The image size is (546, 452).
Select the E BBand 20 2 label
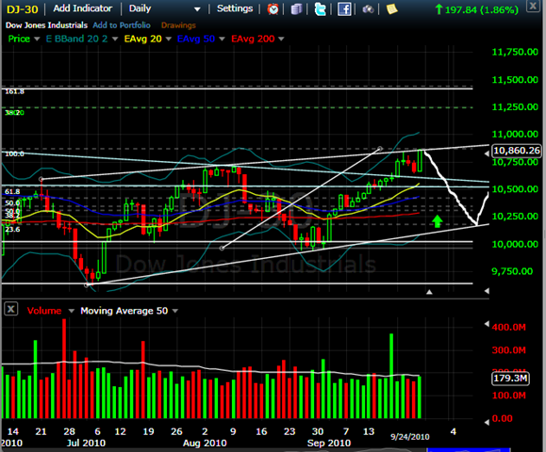click(x=77, y=39)
